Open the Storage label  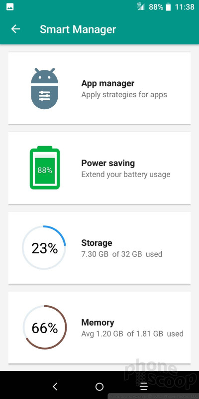[97, 243]
